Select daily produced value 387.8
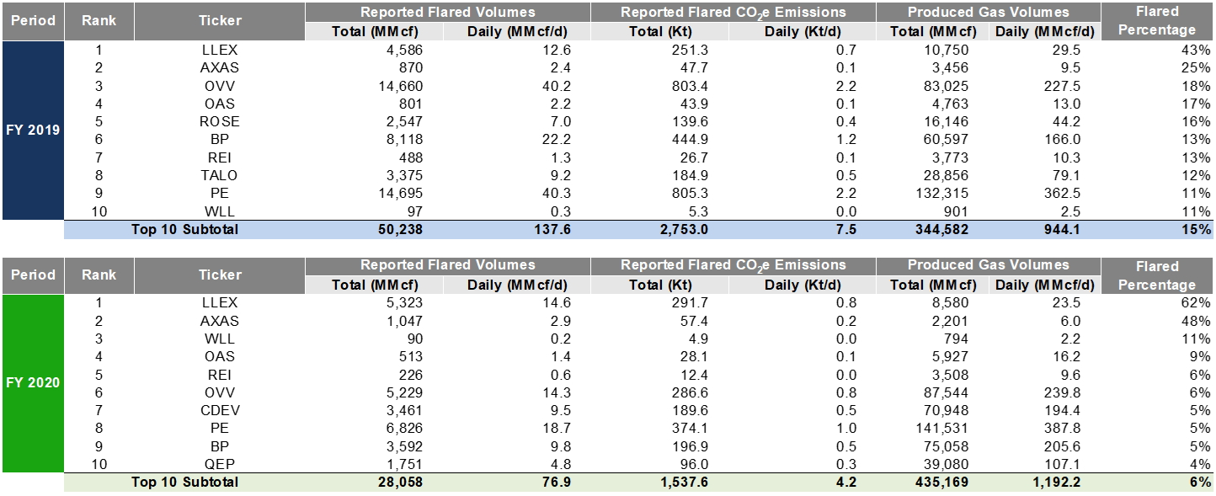The height and width of the screenshot is (496, 1216). (1064, 429)
